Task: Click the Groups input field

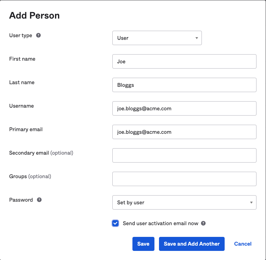Action: coord(184,179)
